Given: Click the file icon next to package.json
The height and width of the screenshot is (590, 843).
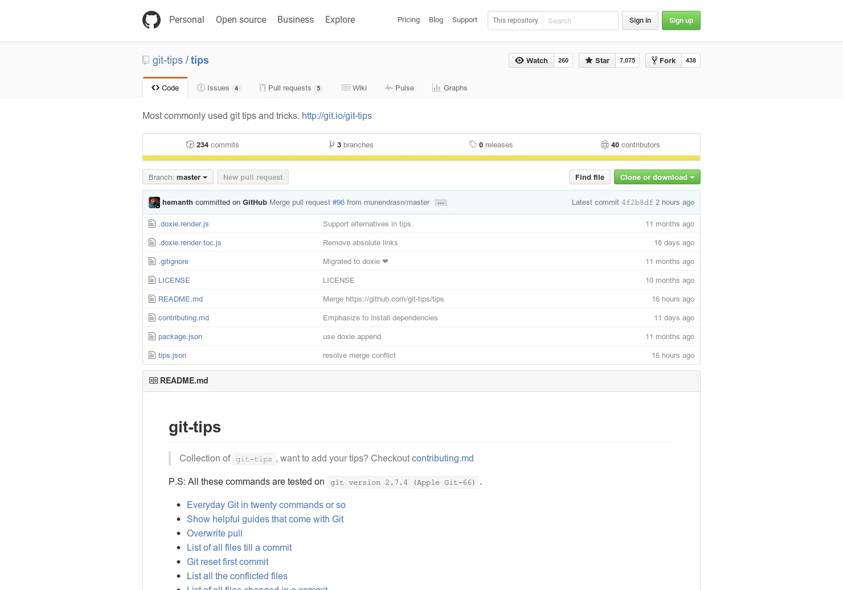Looking at the screenshot, I should [x=152, y=336].
